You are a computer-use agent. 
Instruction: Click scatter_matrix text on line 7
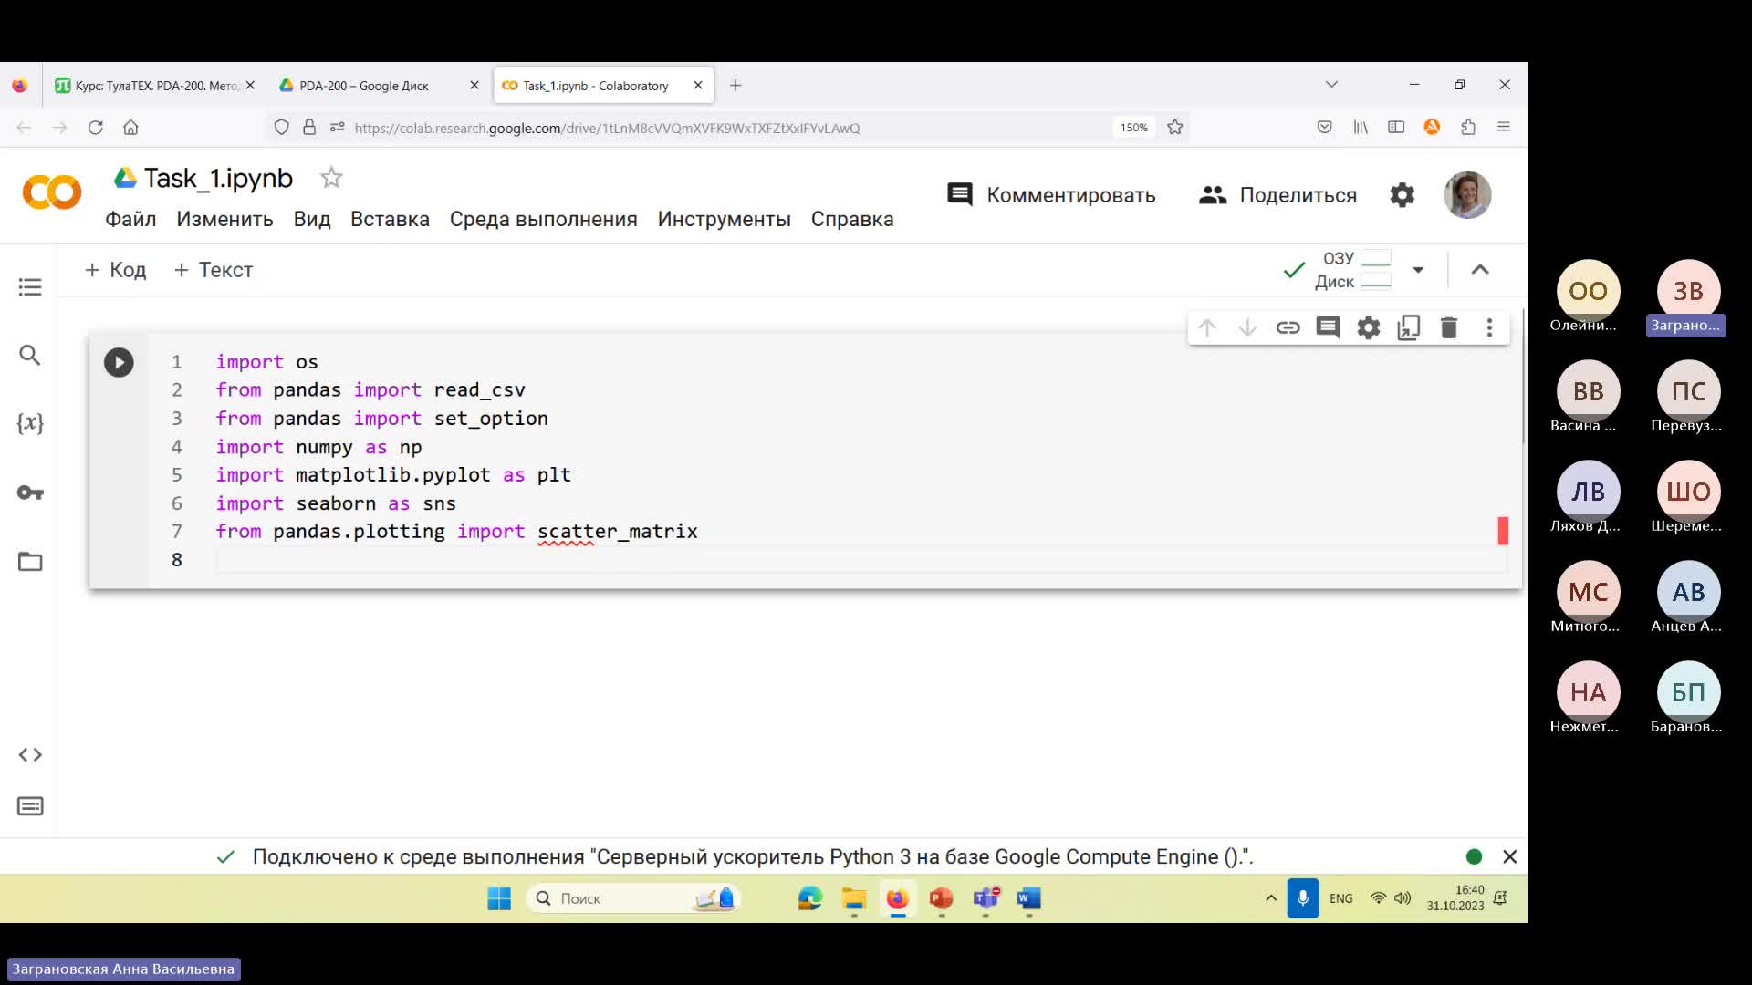(x=617, y=532)
